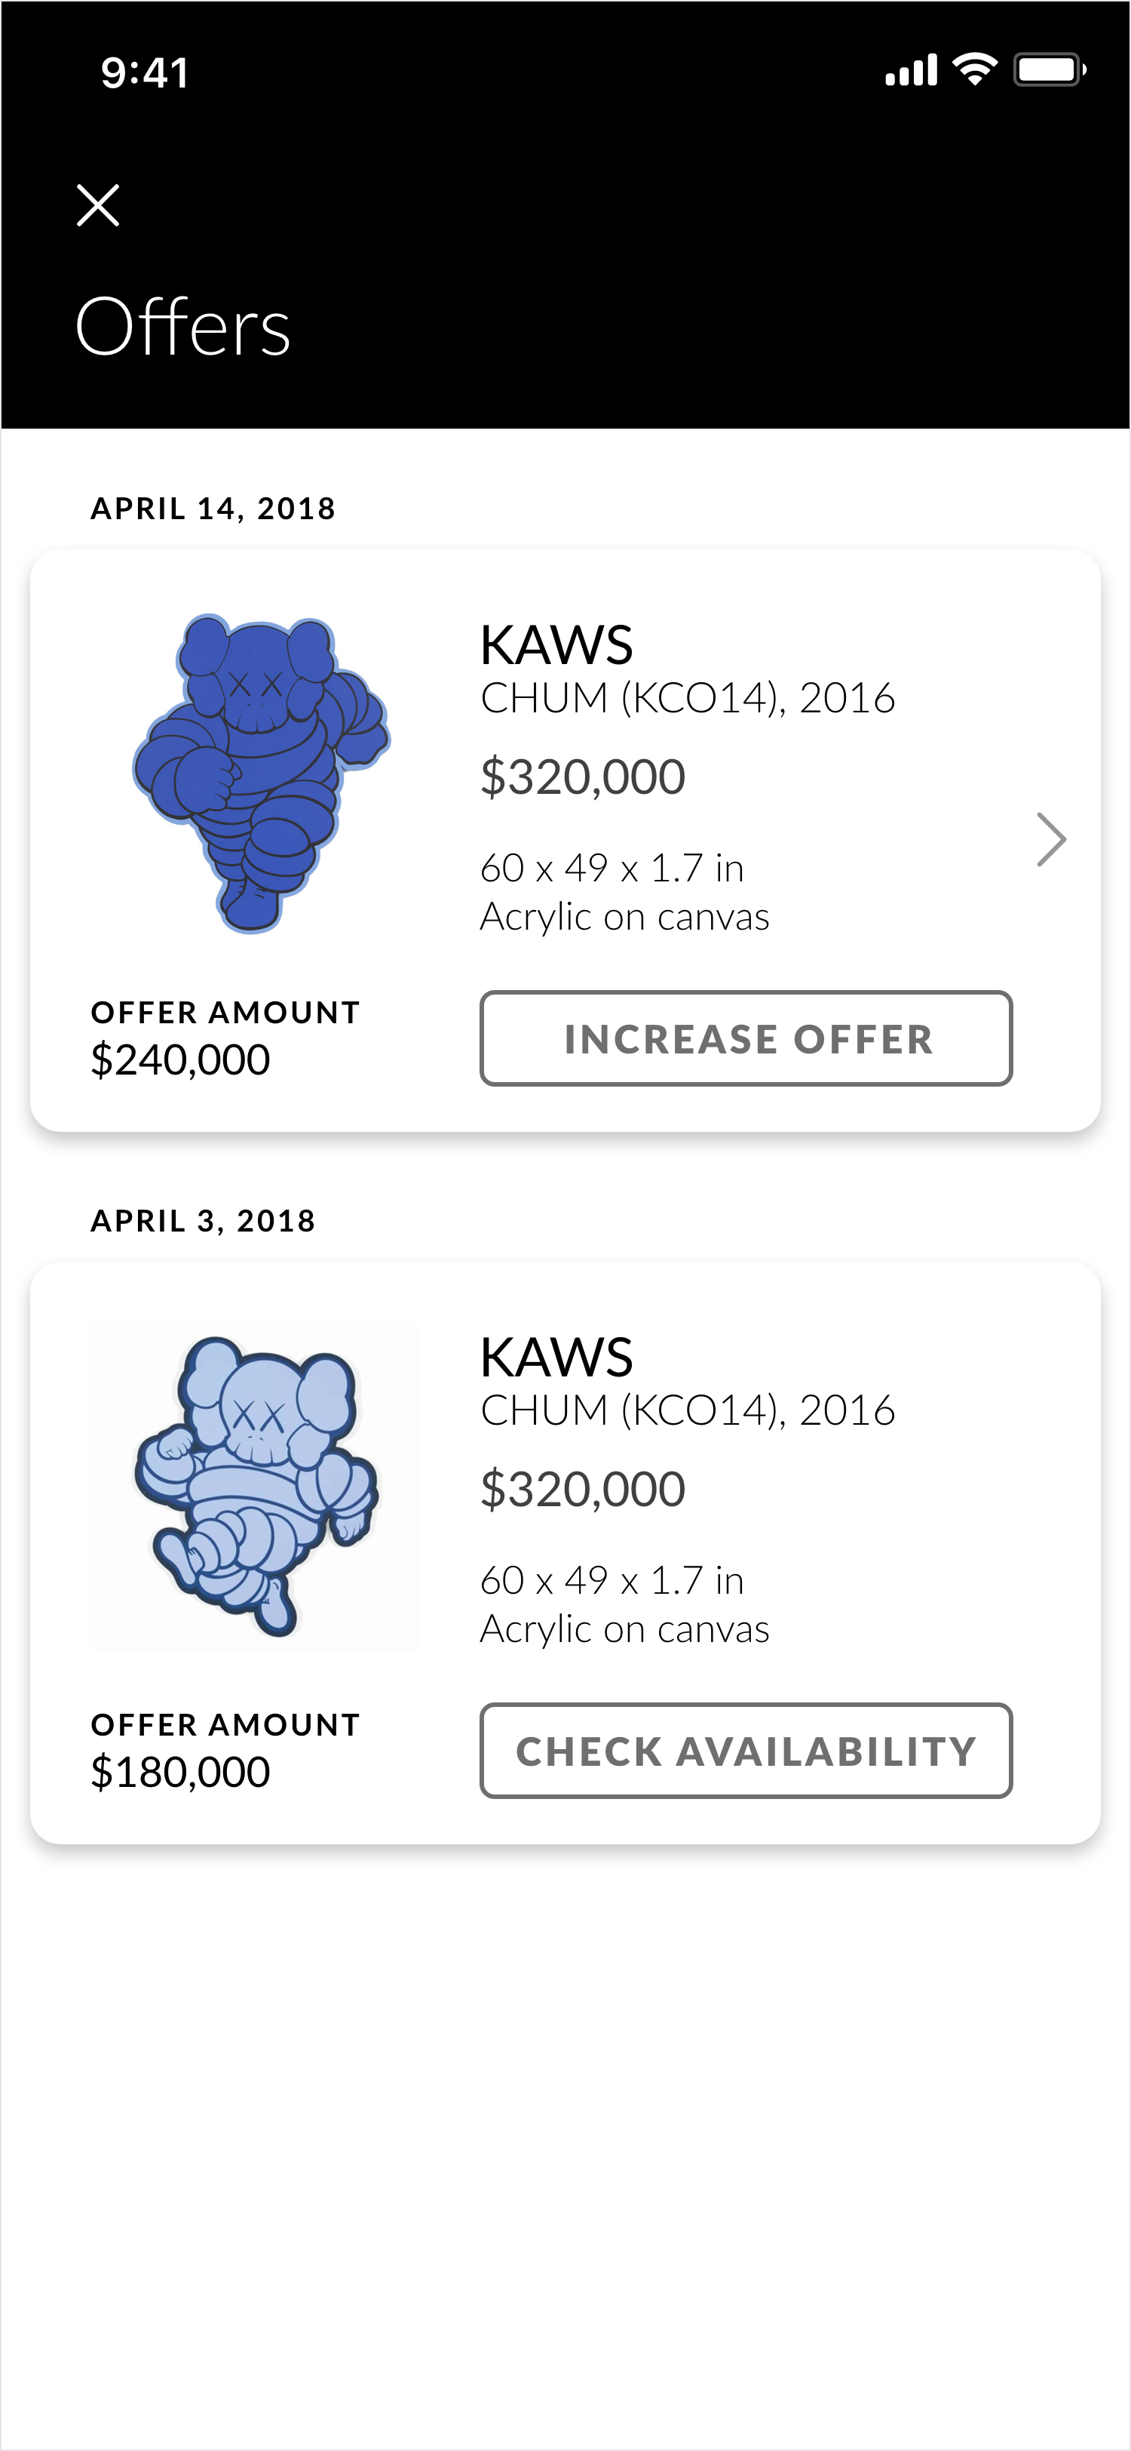Tap the cellular signal bars icon

(x=912, y=70)
